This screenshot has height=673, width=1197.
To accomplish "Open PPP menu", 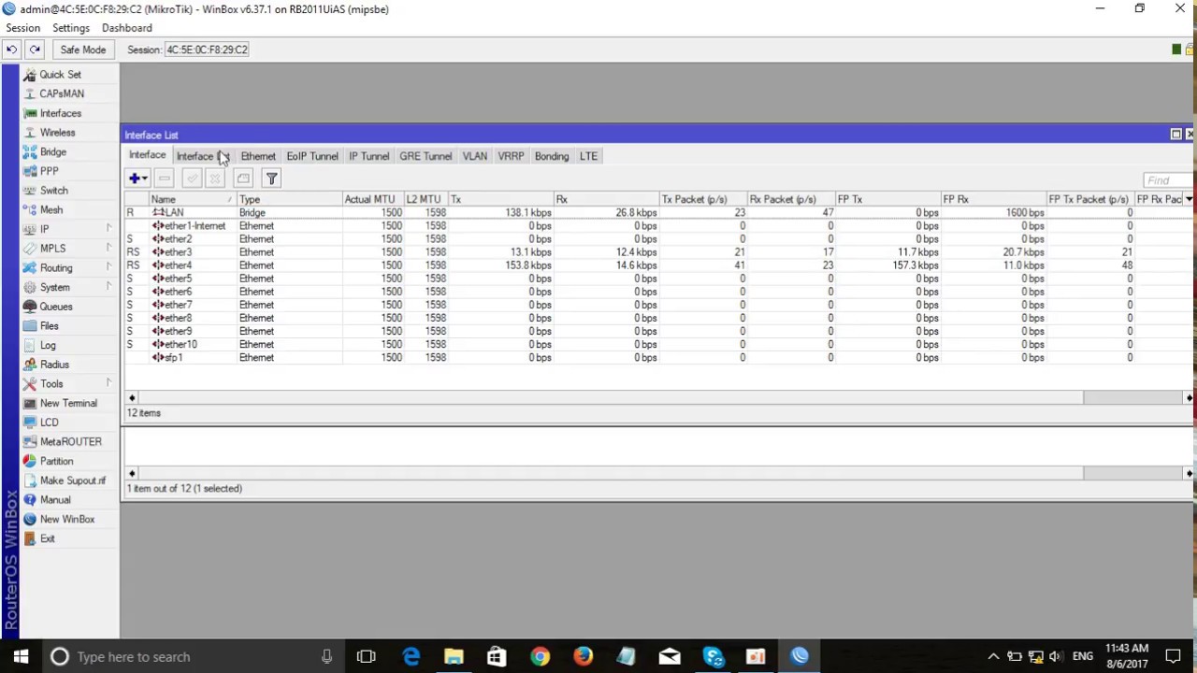I will coord(49,171).
